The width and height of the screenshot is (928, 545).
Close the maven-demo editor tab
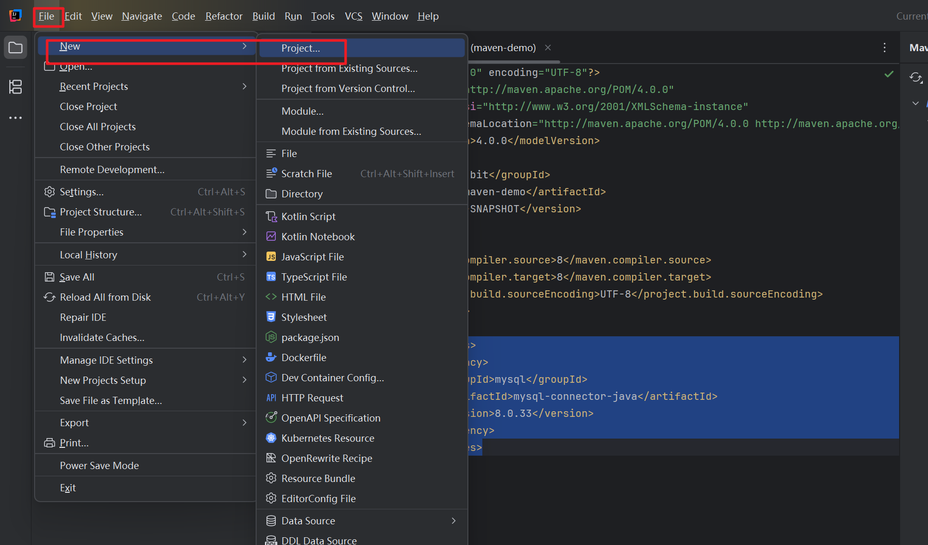(548, 48)
